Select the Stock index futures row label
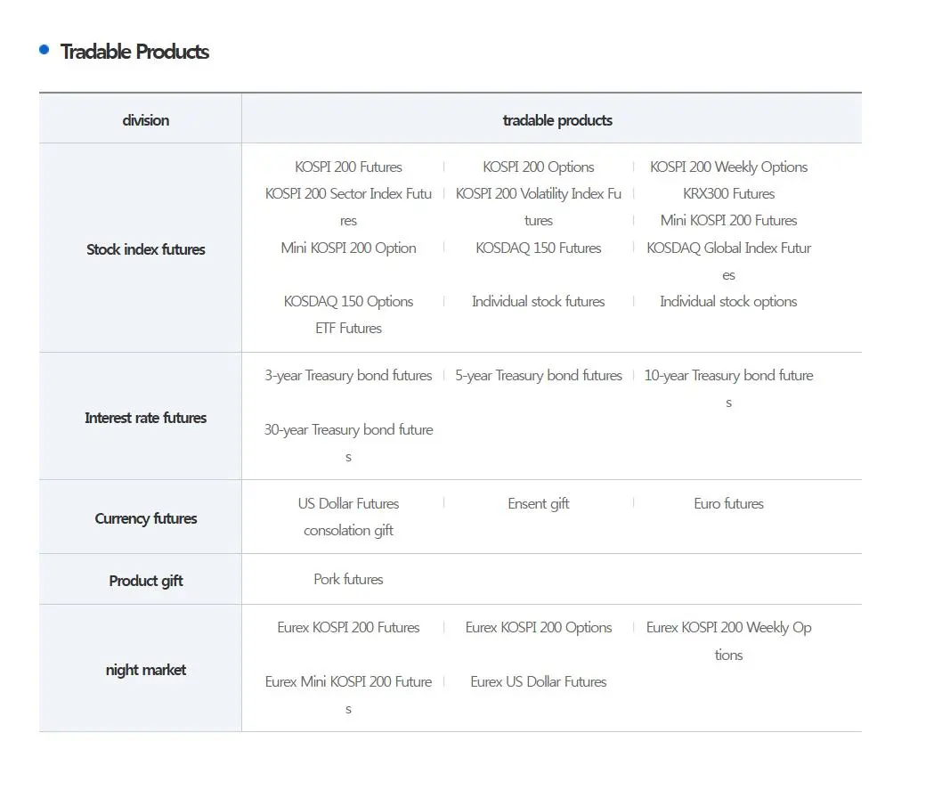This screenshot has width=926, height=790. [145, 249]
